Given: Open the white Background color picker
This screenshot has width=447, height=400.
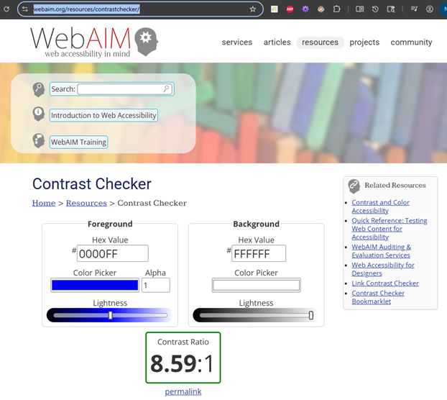Looking at the screenshot, I should pyautogui.click(x=257, y=286).
